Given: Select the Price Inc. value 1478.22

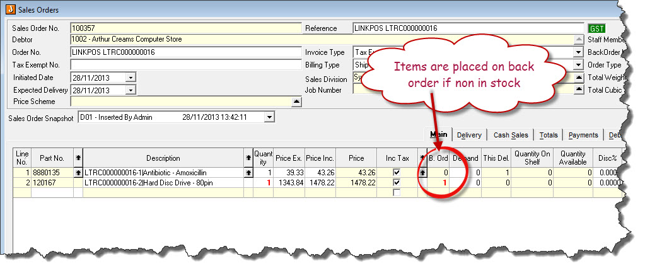Looking at the screenshot, I should pyautogui.click(x=320, y=183).
